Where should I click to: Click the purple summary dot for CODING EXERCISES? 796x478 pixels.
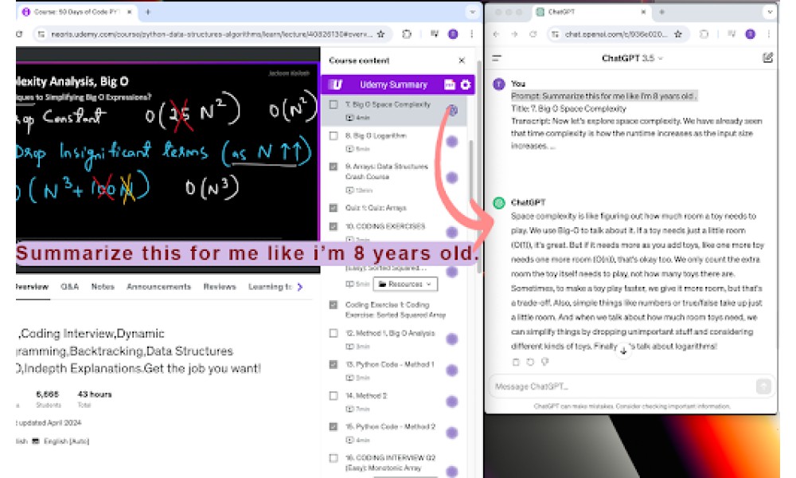452,232
